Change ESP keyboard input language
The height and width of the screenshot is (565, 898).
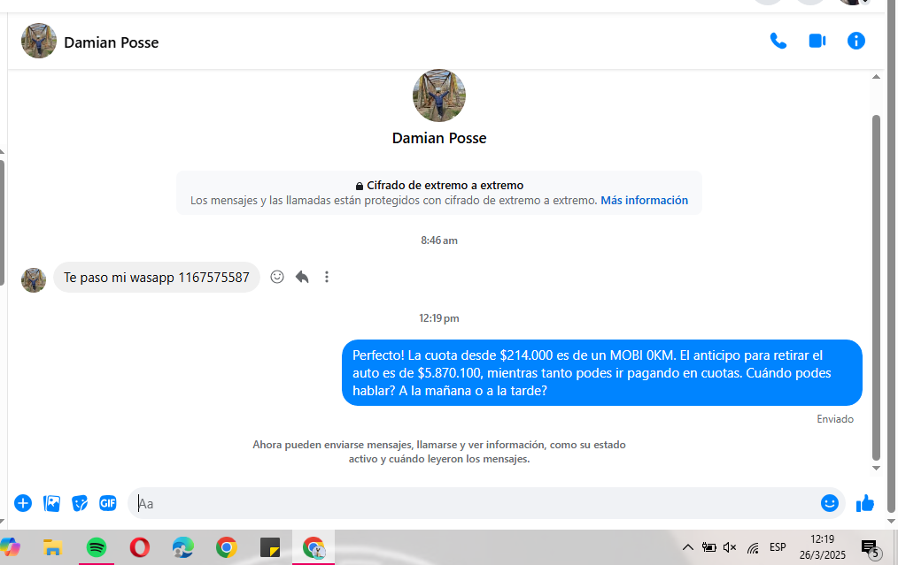(x=778, y=547)
